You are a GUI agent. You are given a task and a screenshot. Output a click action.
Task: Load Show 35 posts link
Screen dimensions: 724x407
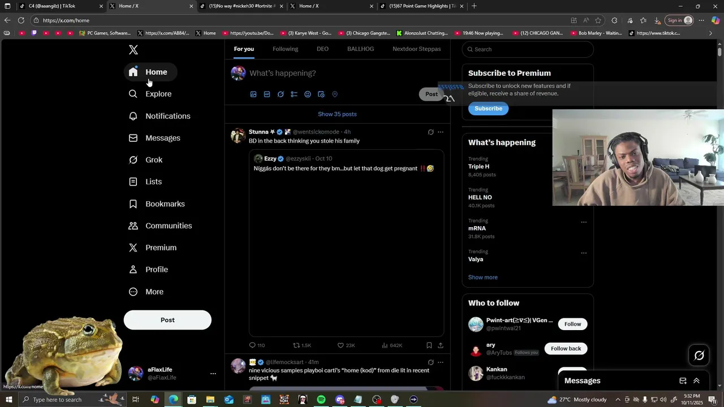(x=337, y=114)
